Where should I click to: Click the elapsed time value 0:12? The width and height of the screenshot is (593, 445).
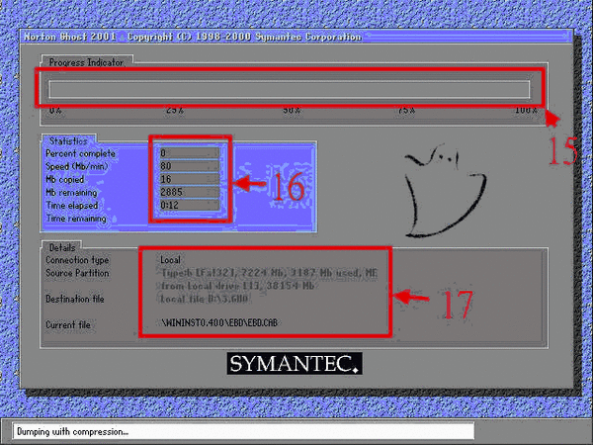(x=190, y=205)
